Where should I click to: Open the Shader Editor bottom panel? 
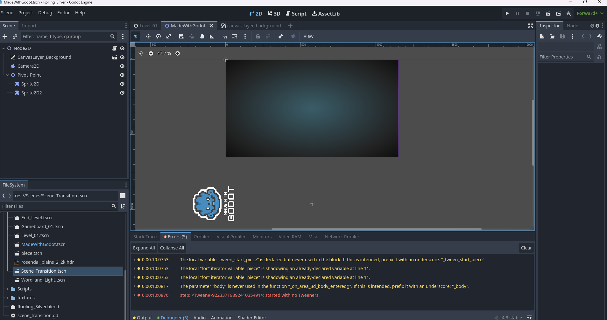(x=252, y=317)
